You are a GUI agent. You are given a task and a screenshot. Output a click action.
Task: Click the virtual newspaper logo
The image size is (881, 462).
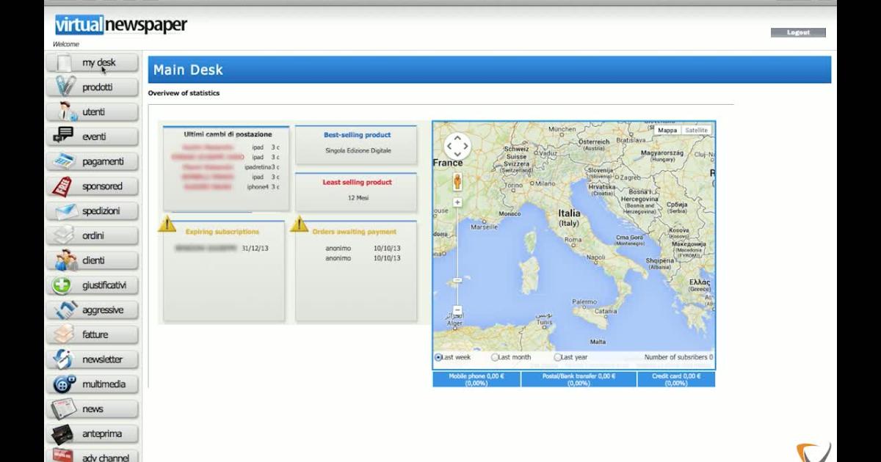[x=121, y=25]
